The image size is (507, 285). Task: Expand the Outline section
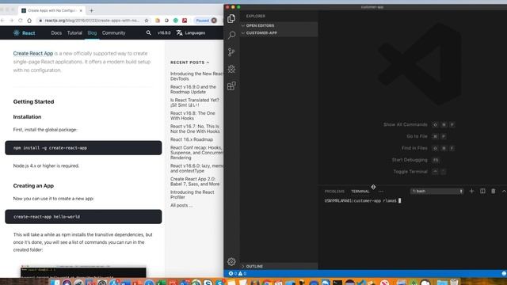click(279, 266)
